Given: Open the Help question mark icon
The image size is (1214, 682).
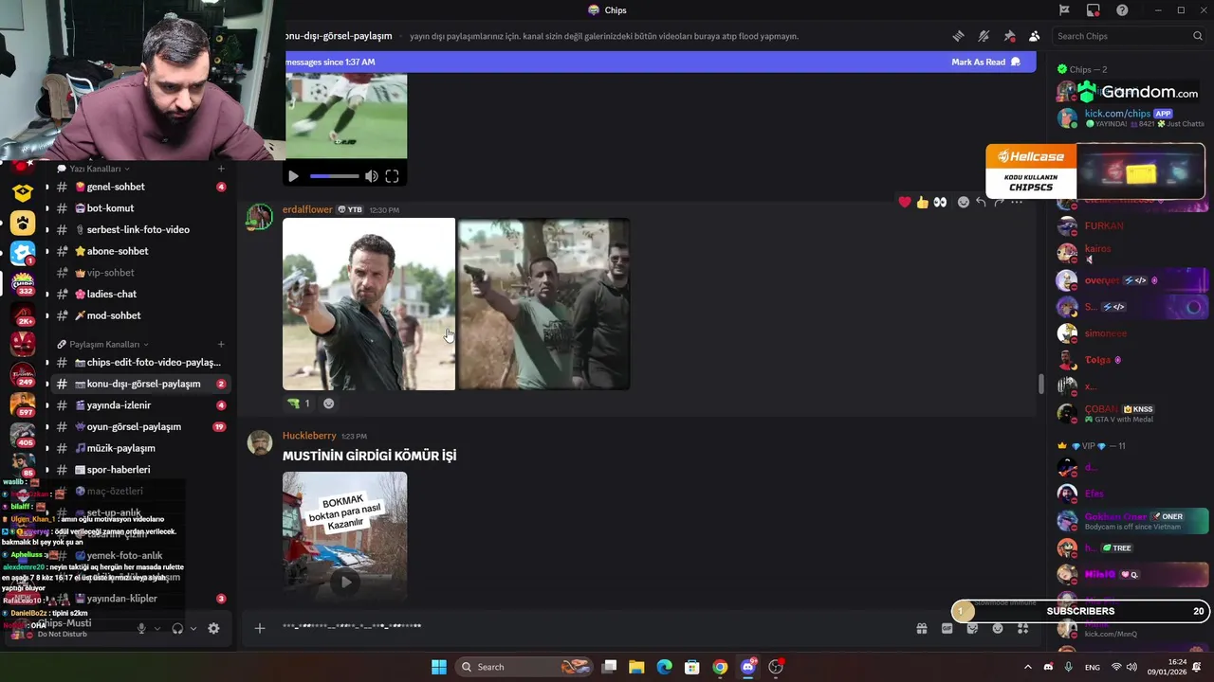Looking at the screenshot, I should point(1122,10).
